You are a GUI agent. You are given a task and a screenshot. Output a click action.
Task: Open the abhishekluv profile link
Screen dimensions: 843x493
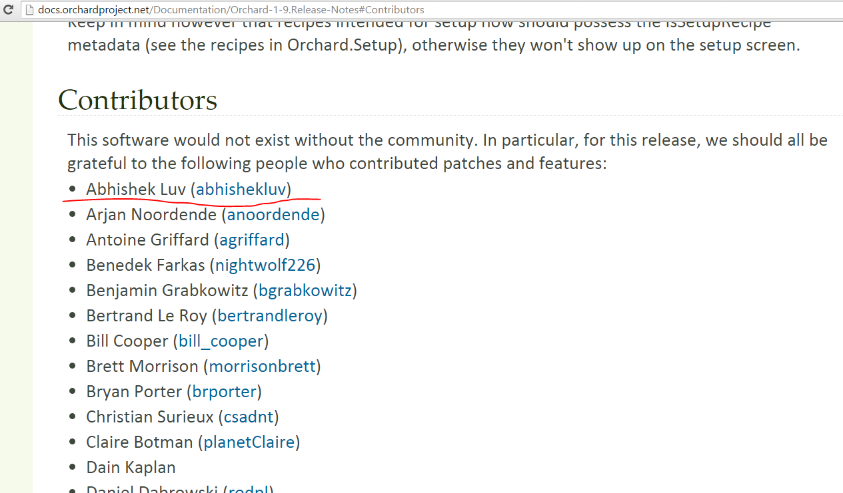tap(241, 190)
